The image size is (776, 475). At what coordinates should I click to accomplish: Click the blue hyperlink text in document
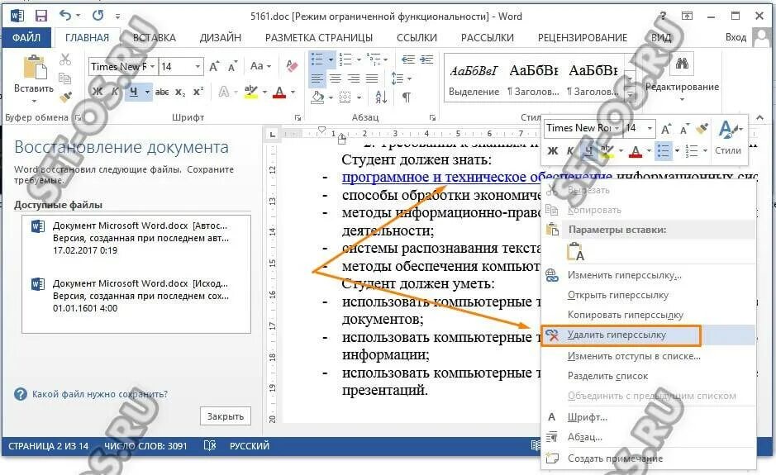(477, 177)
